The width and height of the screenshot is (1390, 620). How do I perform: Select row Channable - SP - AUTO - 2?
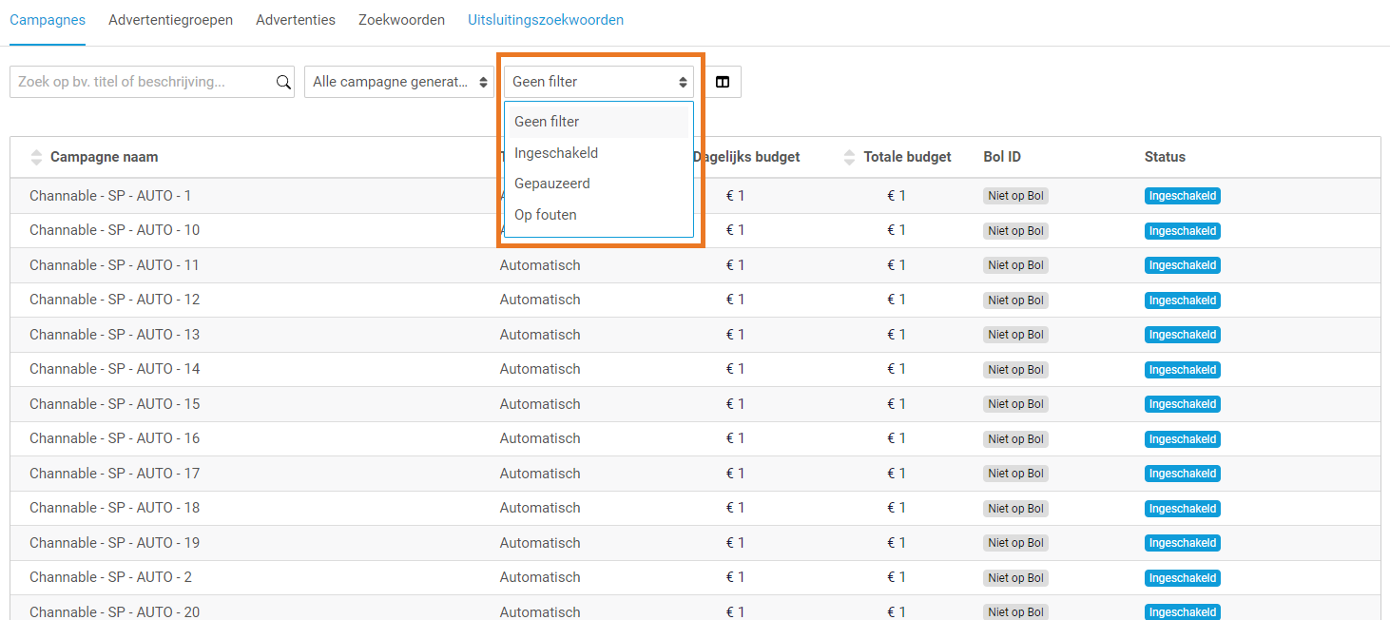coord(695,577)
